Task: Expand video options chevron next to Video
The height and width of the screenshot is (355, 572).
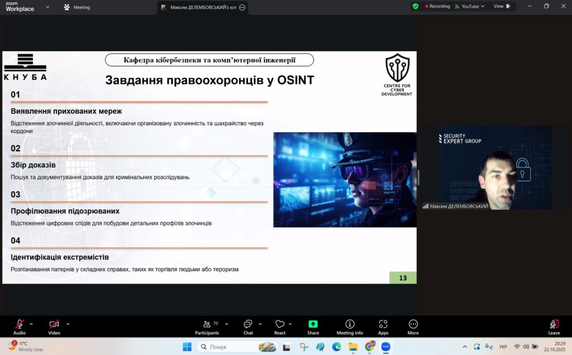Action: coord(68,324)
